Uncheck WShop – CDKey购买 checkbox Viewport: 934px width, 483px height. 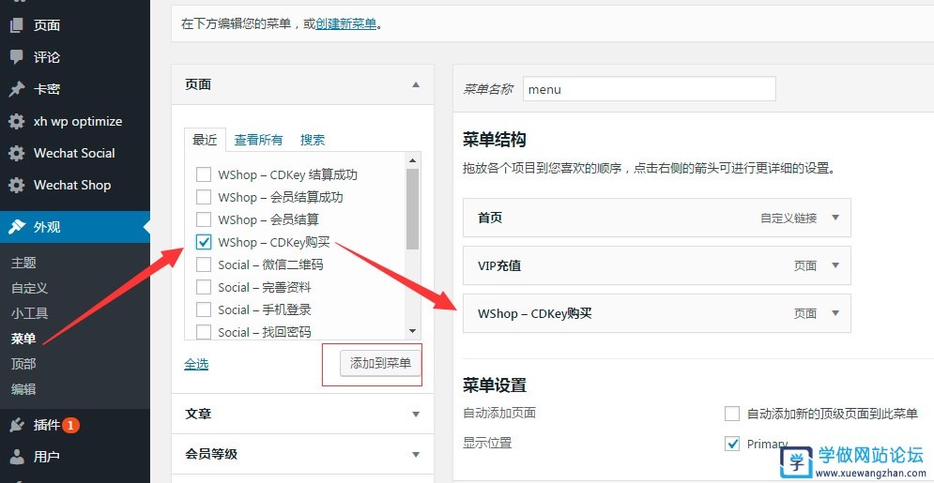click(204, 242)
